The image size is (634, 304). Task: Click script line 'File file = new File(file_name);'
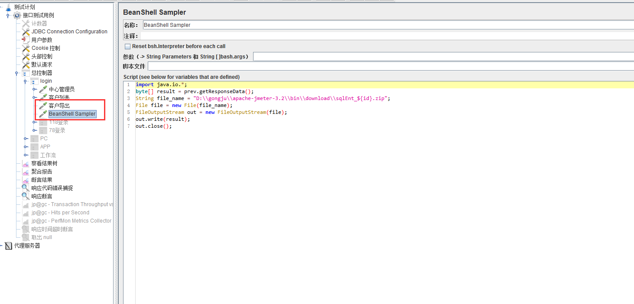(x=184, y=105)
